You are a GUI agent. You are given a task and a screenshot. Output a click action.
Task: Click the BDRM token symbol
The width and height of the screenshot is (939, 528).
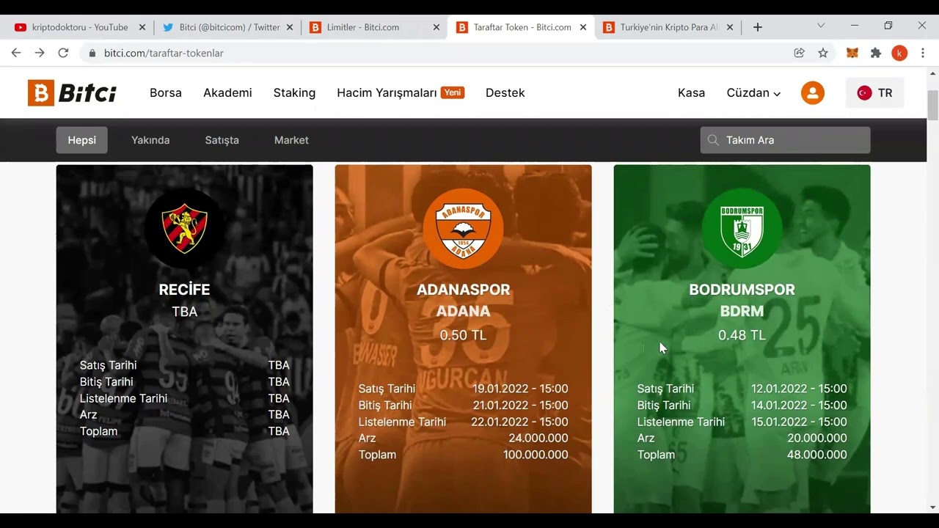[x=742, y=312]
